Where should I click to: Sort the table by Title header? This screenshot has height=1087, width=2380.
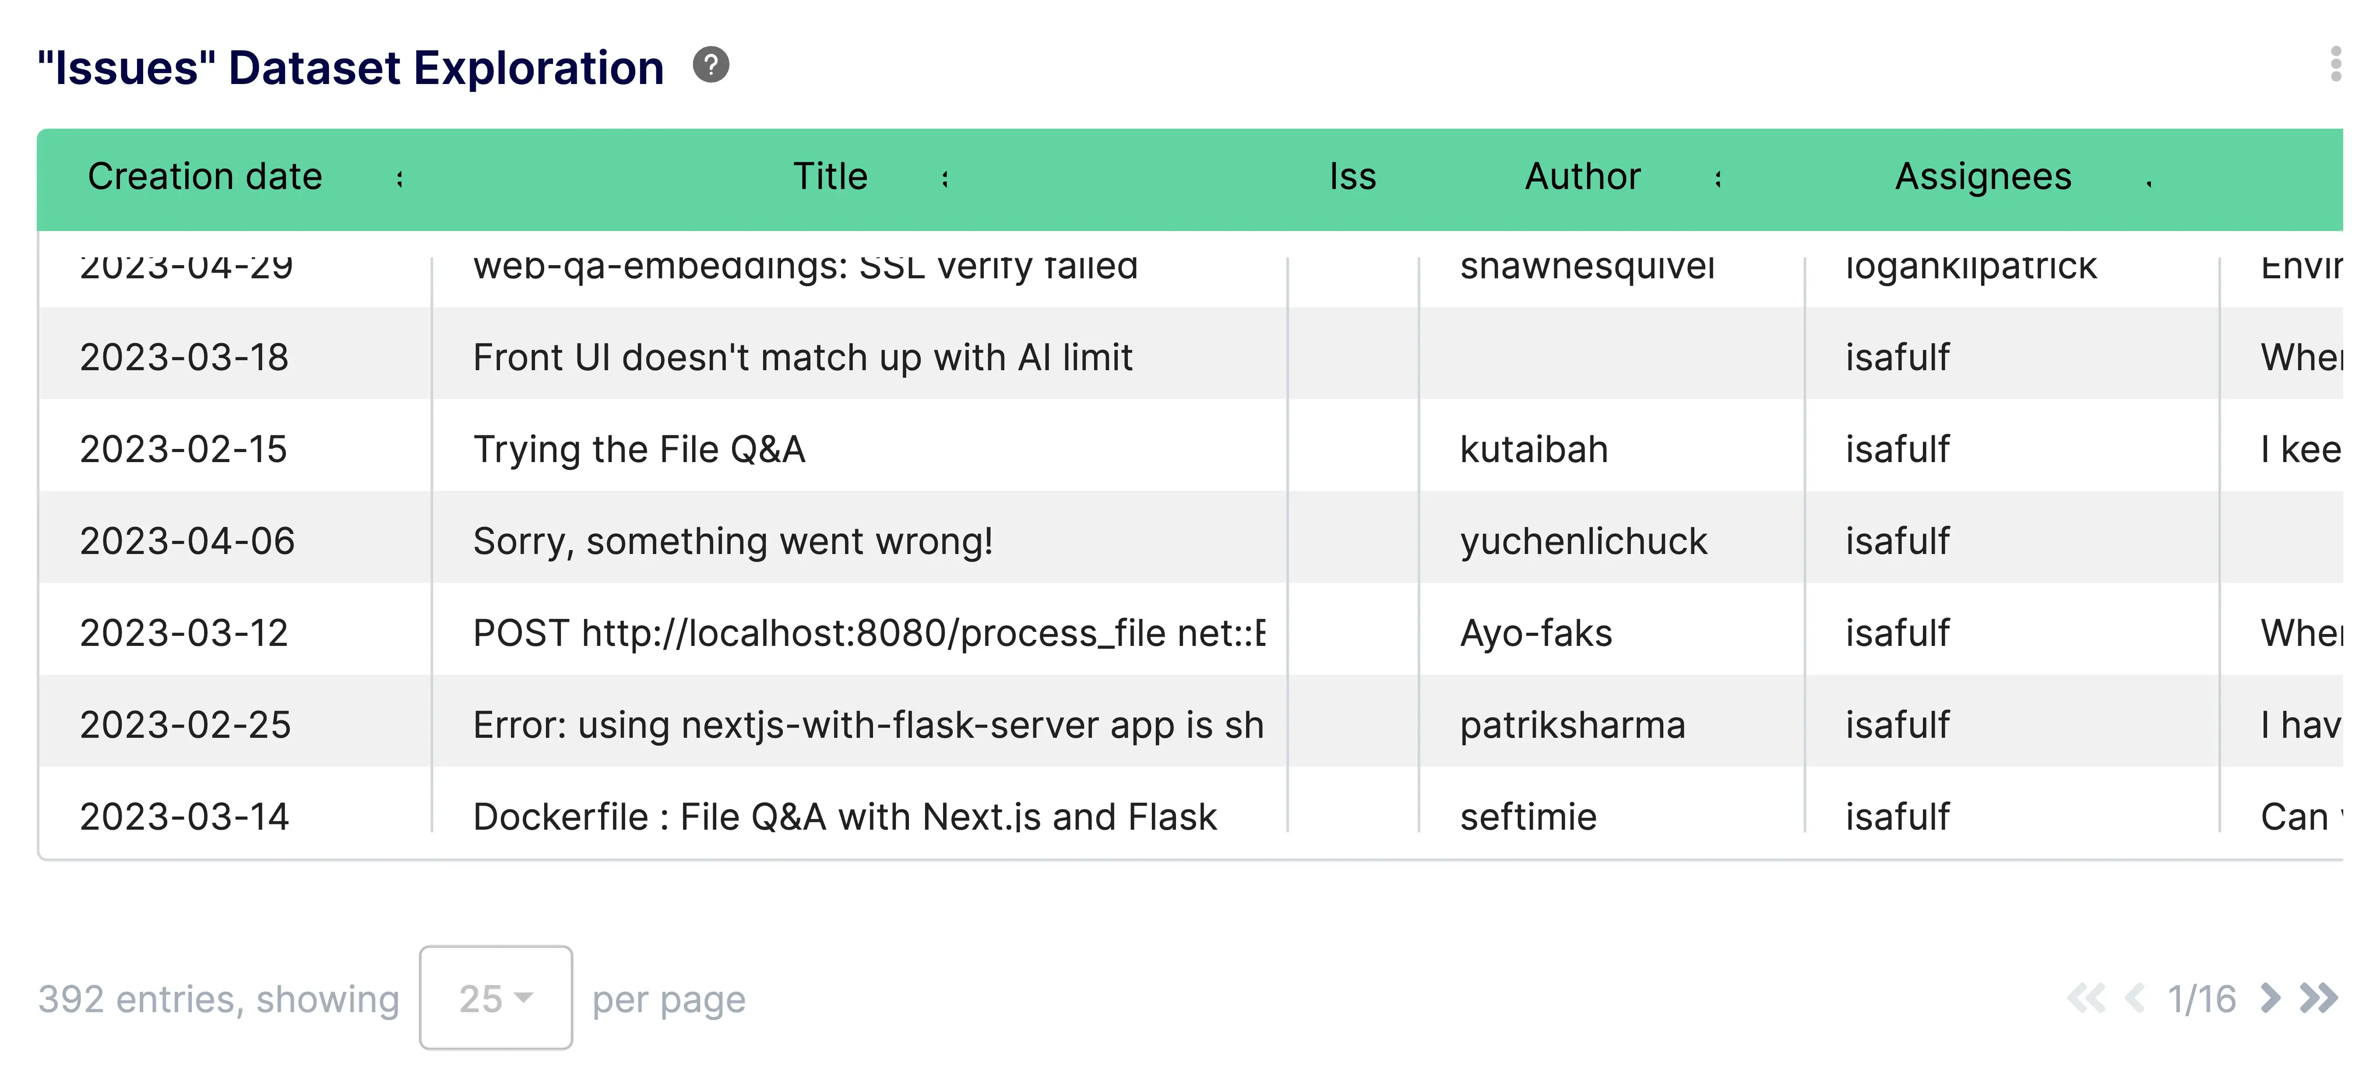tap(830, 175)
